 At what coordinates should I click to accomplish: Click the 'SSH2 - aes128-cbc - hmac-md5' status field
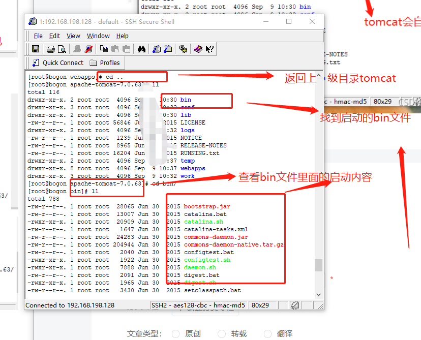(x=198, y=305)
